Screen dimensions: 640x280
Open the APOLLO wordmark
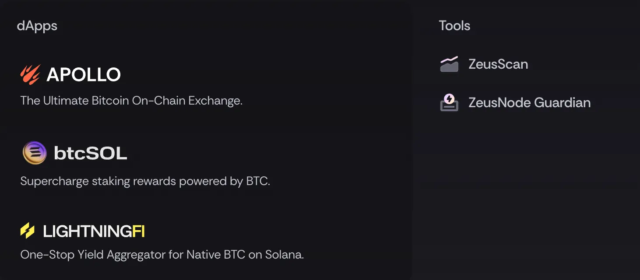pyautogui.click(x=84, y=75)
